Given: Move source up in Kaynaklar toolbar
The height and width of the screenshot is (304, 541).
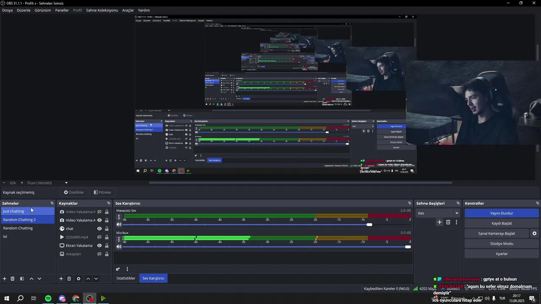Looking at the screenshot, I should pyautogui.click(x=88, y=279).
